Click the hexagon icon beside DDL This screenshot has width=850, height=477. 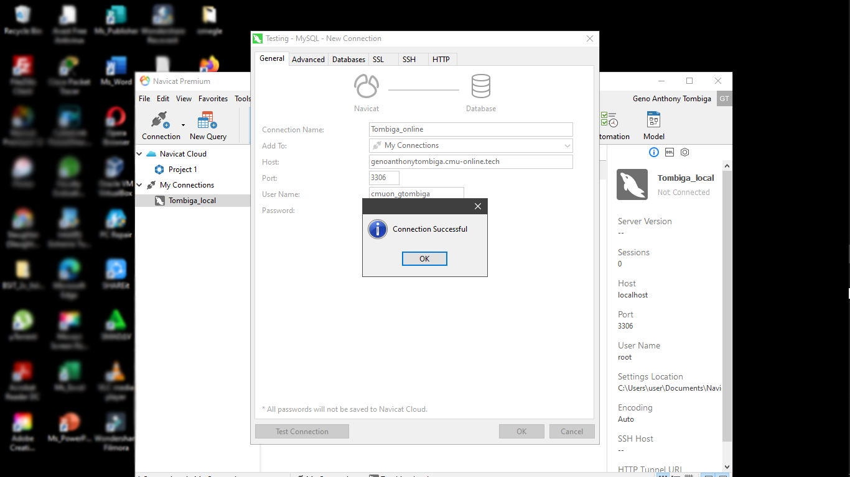685,152
